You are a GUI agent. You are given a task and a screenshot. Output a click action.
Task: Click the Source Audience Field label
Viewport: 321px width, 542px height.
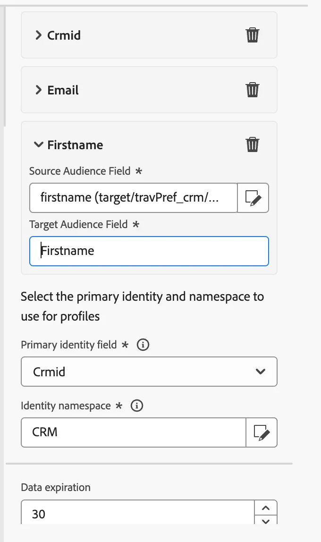click(80, 171)
